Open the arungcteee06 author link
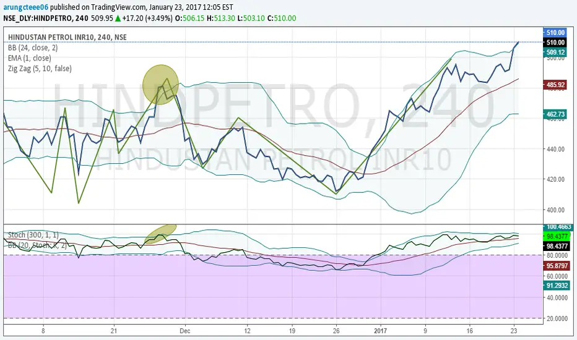This screenshot has height=340, width=577. tap(26, 7)
